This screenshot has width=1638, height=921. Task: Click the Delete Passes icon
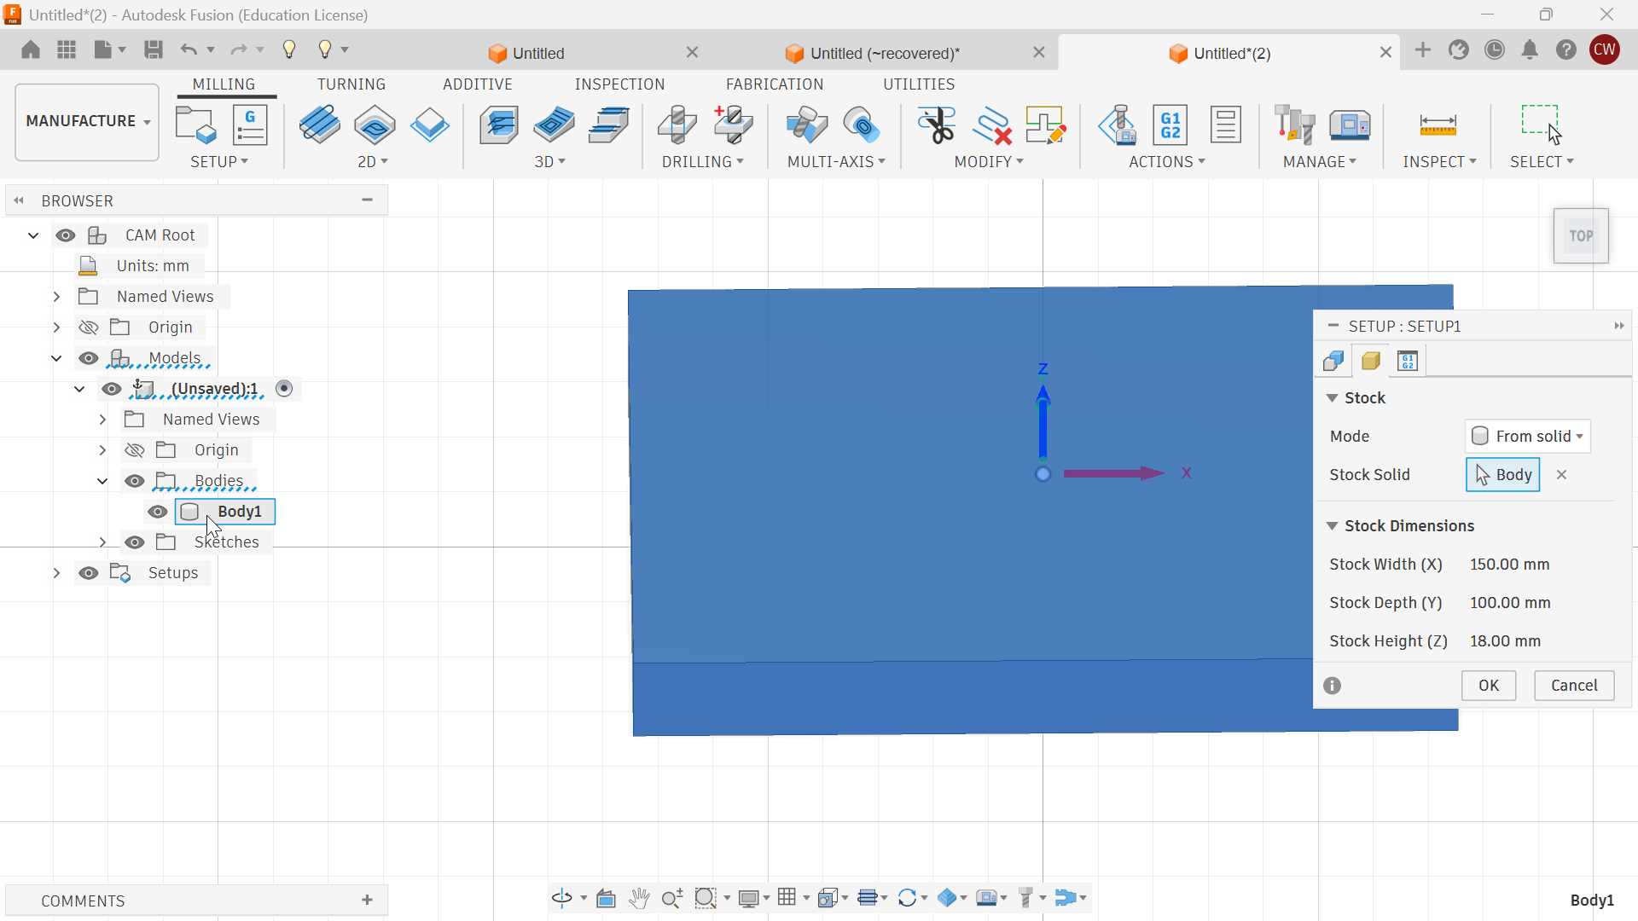[993, 125]
